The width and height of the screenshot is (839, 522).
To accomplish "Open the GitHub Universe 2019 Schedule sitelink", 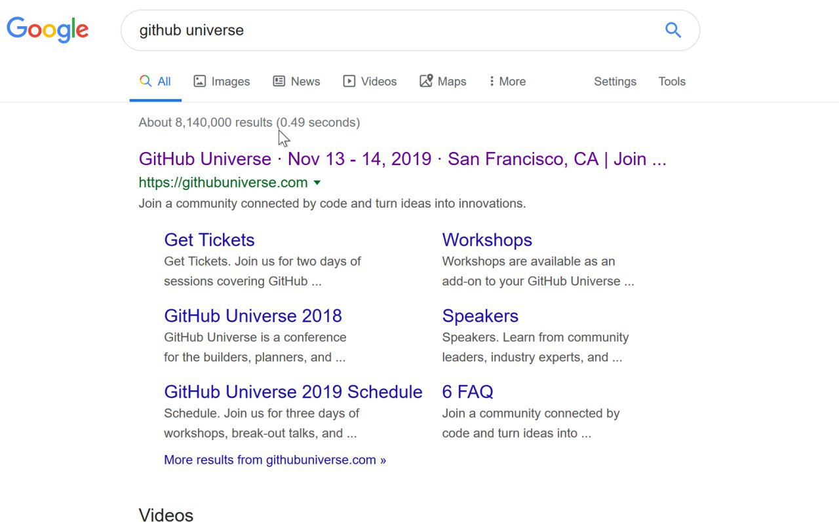I will pos(293,392).
